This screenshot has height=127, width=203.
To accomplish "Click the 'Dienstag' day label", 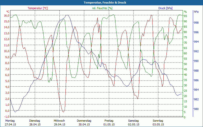I will (x=35, y=121).
